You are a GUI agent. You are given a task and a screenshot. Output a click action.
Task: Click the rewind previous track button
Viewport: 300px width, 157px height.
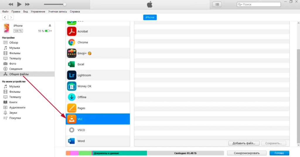(x=11, y=4)
